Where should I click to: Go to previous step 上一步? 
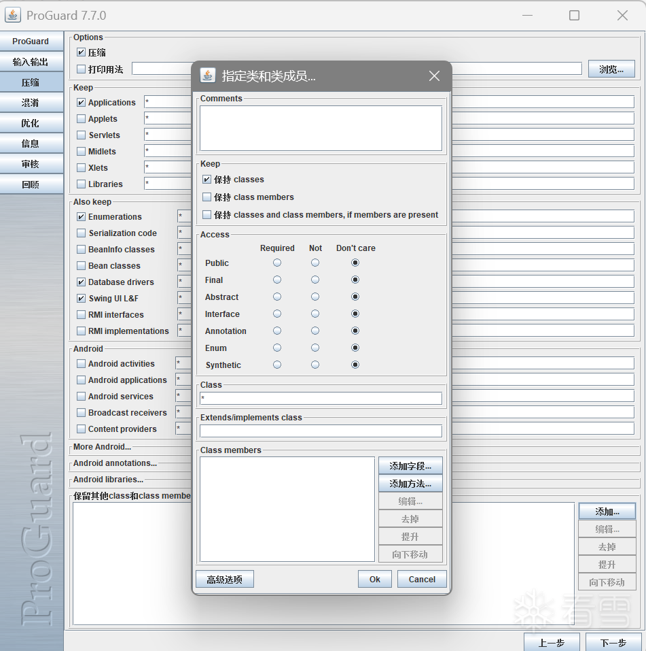pos(552,642)
